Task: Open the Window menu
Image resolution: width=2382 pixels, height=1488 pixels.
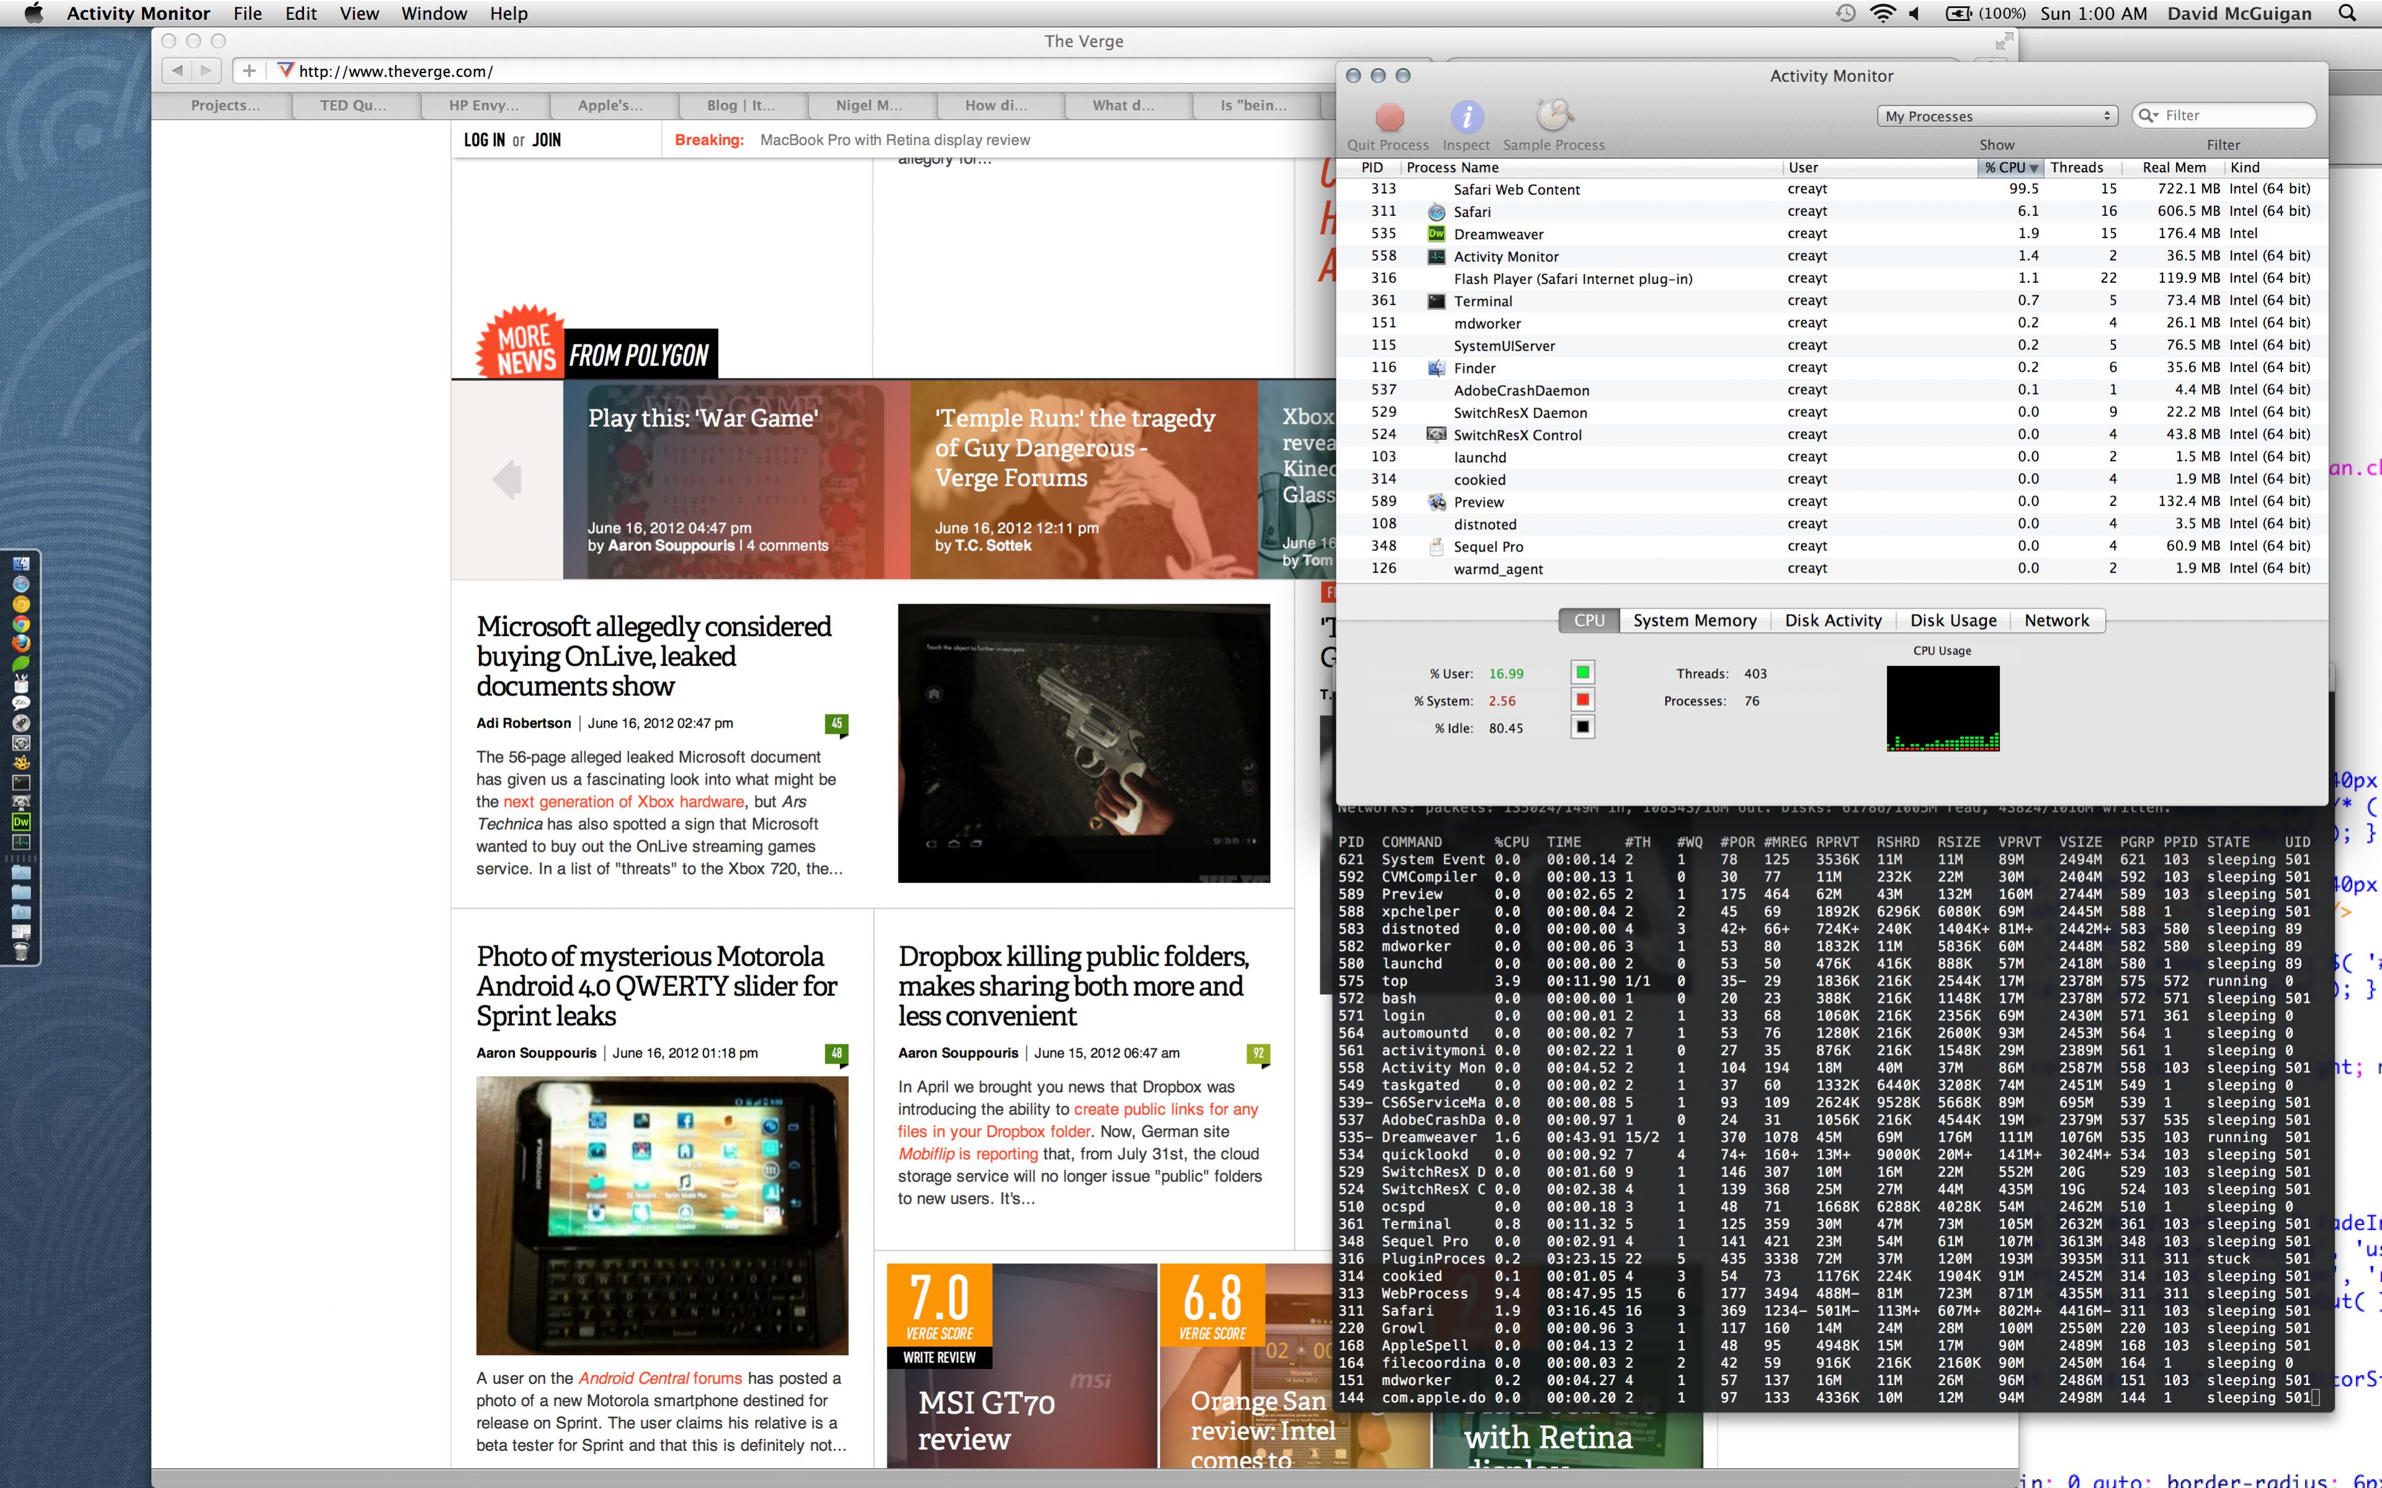Action: pos(434,14)
